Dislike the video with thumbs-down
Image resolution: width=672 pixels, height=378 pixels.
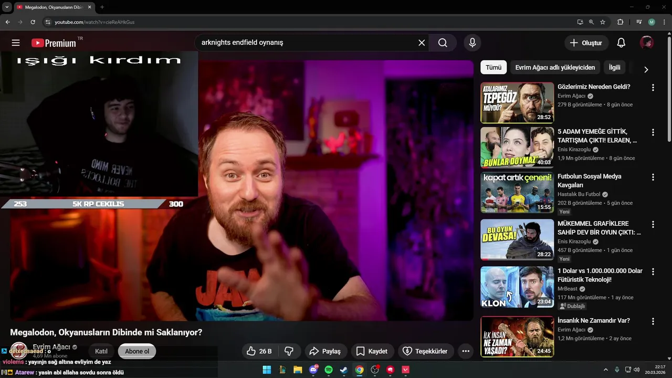(x=289, y=351)
